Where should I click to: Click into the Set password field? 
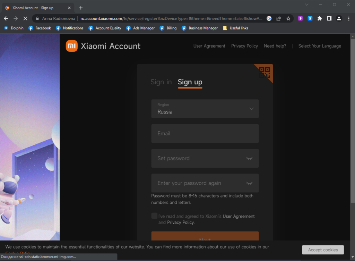tap(205, 158)
